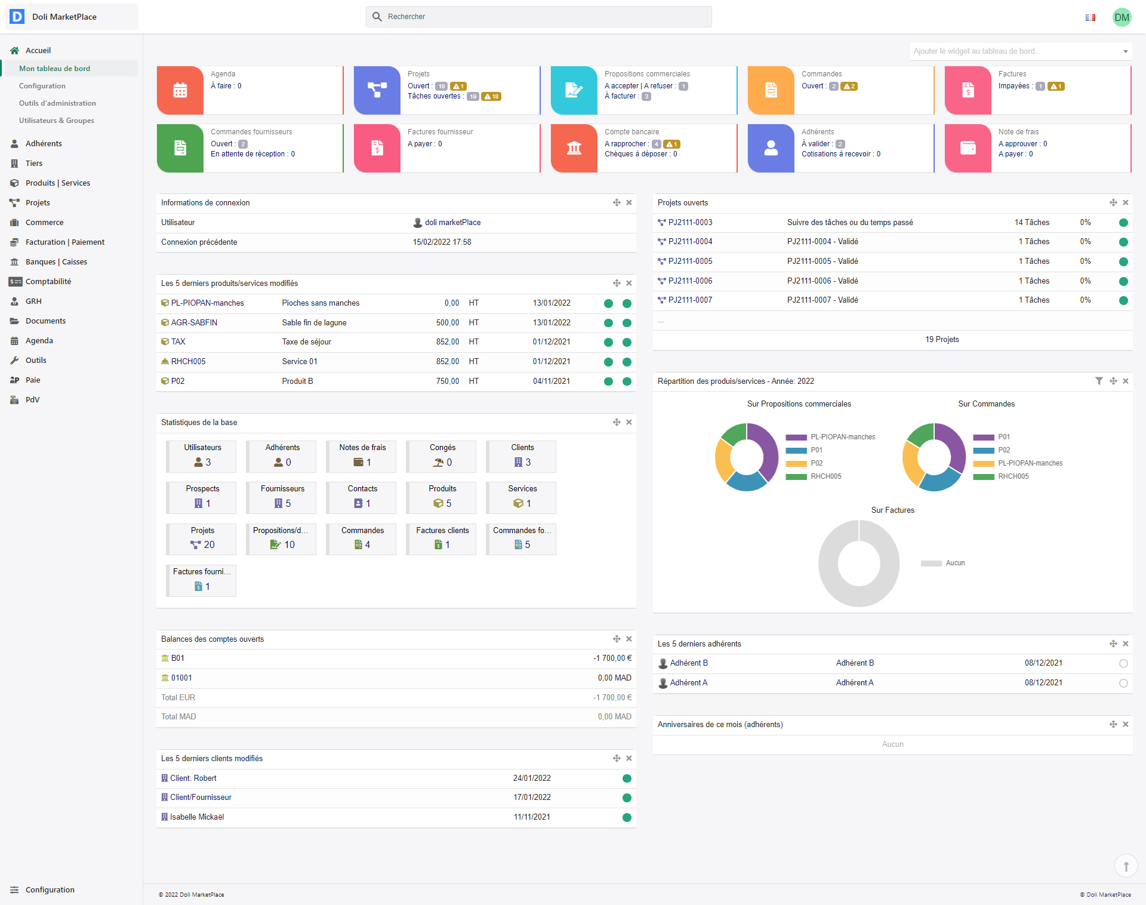Open the Comptabilité sidebar menu
The width and height of the screenshot is (1146, 905).
click(48, 281)
